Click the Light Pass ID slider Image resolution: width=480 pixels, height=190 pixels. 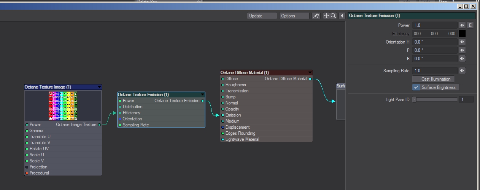pyautogui.click(x=435, y=100)
